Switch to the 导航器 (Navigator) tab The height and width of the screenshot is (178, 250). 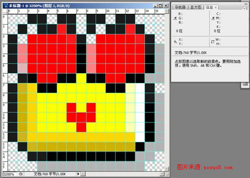pos(180,7)
